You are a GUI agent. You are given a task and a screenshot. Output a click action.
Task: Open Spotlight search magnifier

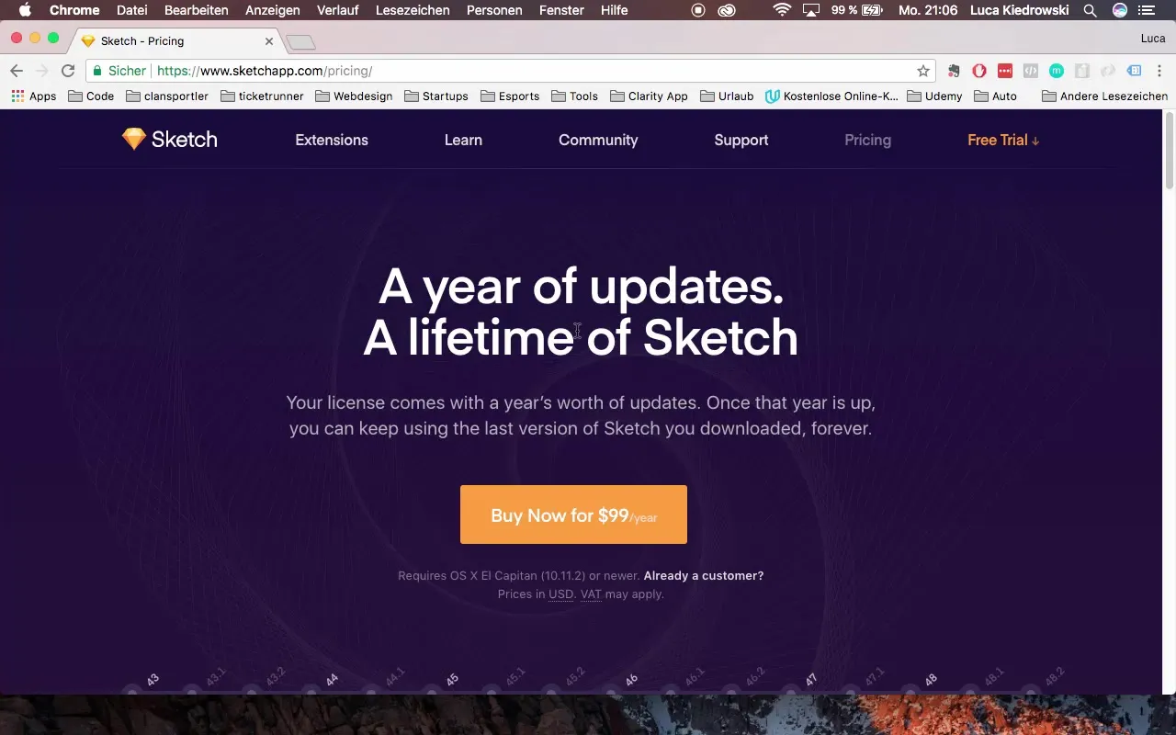coord(1090,10)
